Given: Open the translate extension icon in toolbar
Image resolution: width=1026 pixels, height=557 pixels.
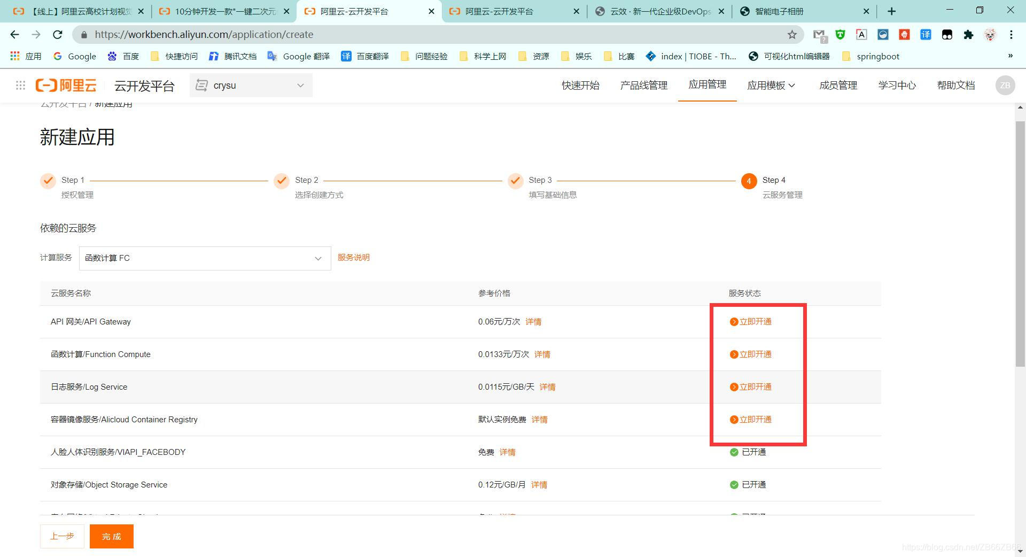Looking at the screenshot, I should pyautogui.click(x=926, y=35).
